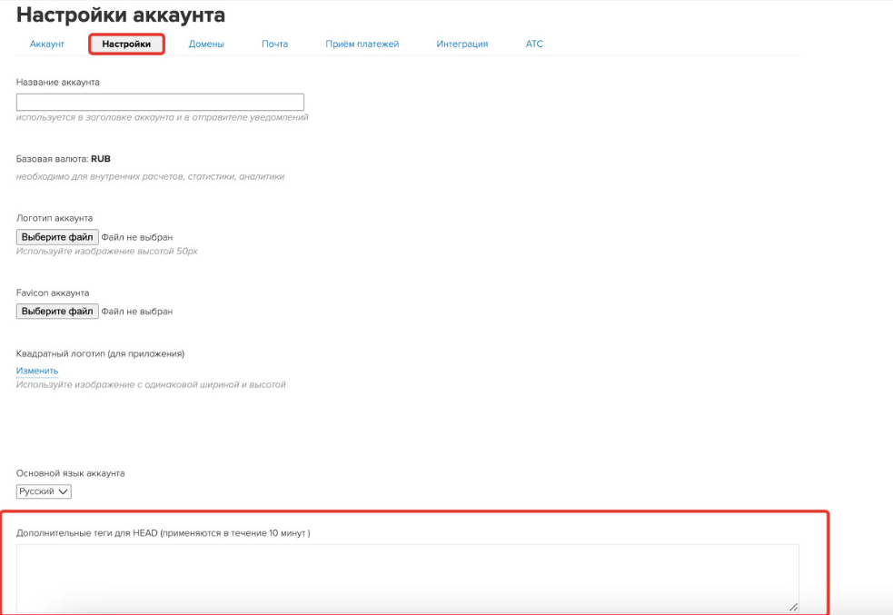Click Файл не выбран next to logo
This screenshot has height=615, width=893.
tap(136, 237)
